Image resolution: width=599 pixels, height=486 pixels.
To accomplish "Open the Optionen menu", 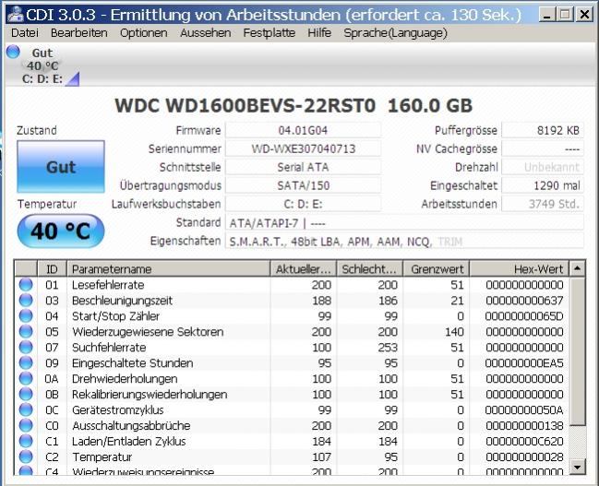I will (x=144, y=33).
